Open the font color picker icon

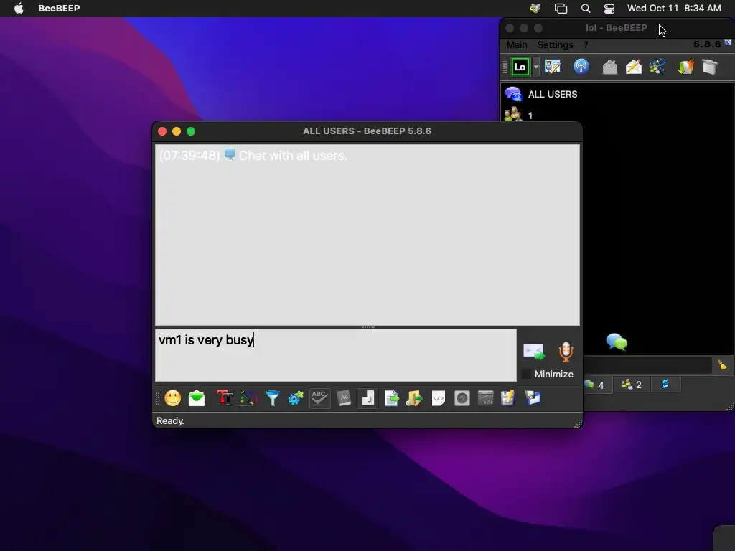pos(249,398)
